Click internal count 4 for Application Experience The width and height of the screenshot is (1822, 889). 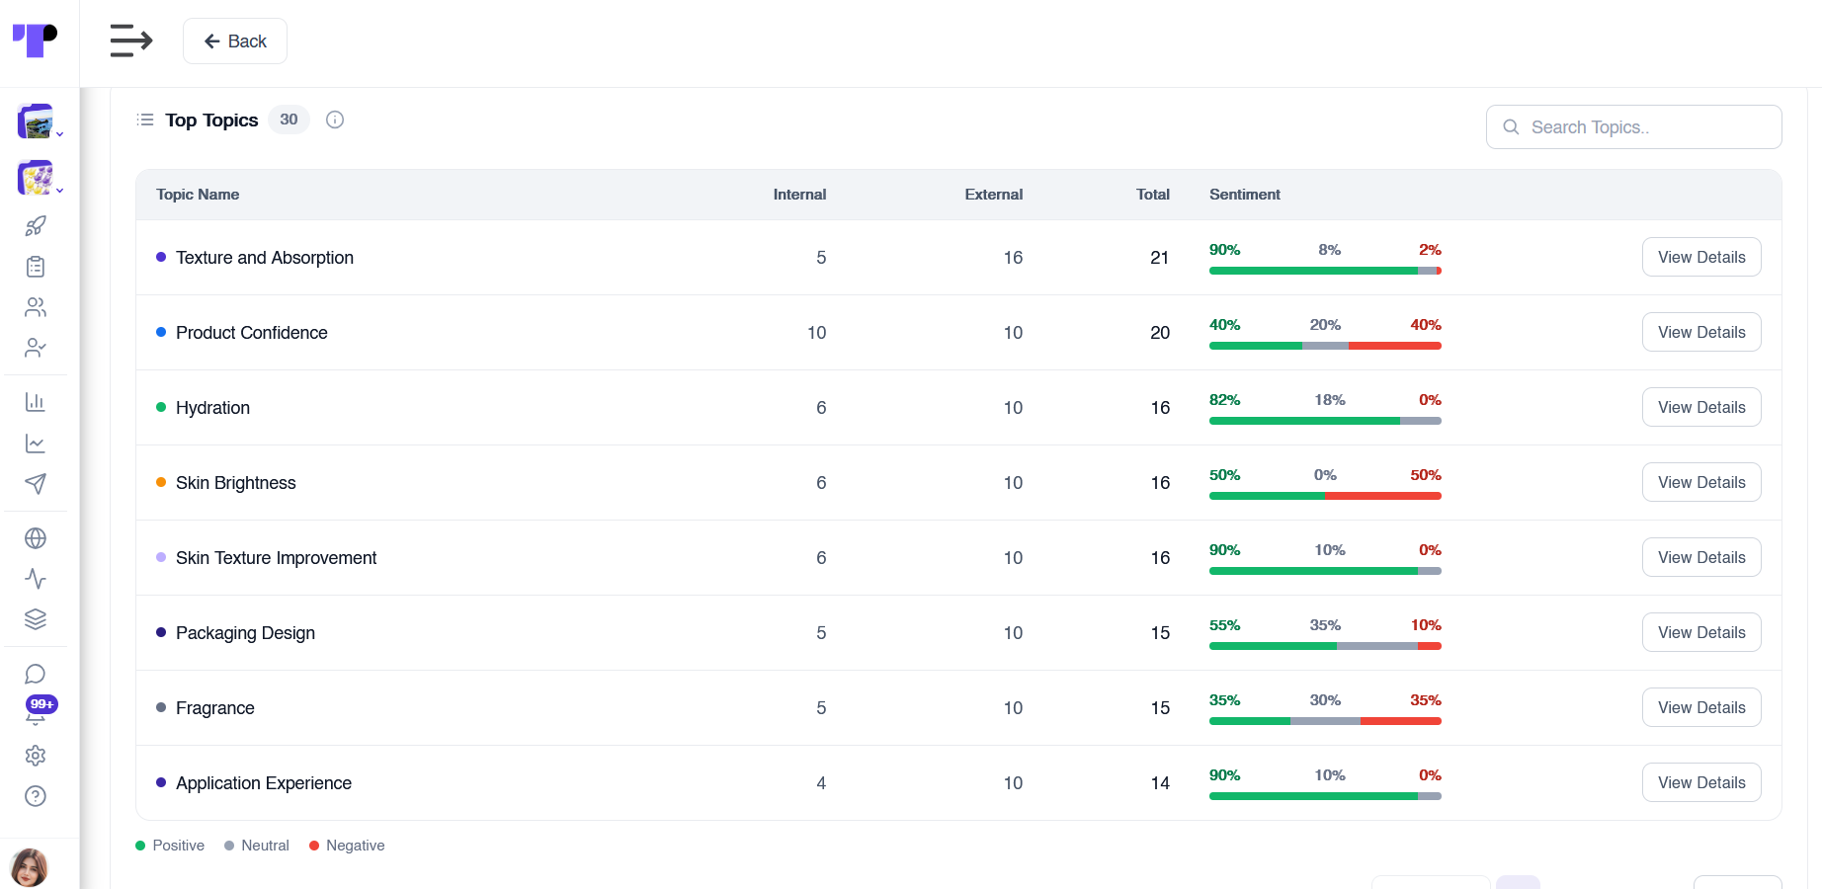tap(821, 783)
